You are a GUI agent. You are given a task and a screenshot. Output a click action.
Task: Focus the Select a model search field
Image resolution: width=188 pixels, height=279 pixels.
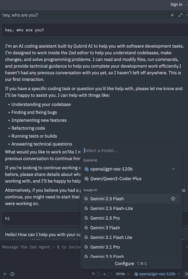(131, 150)
